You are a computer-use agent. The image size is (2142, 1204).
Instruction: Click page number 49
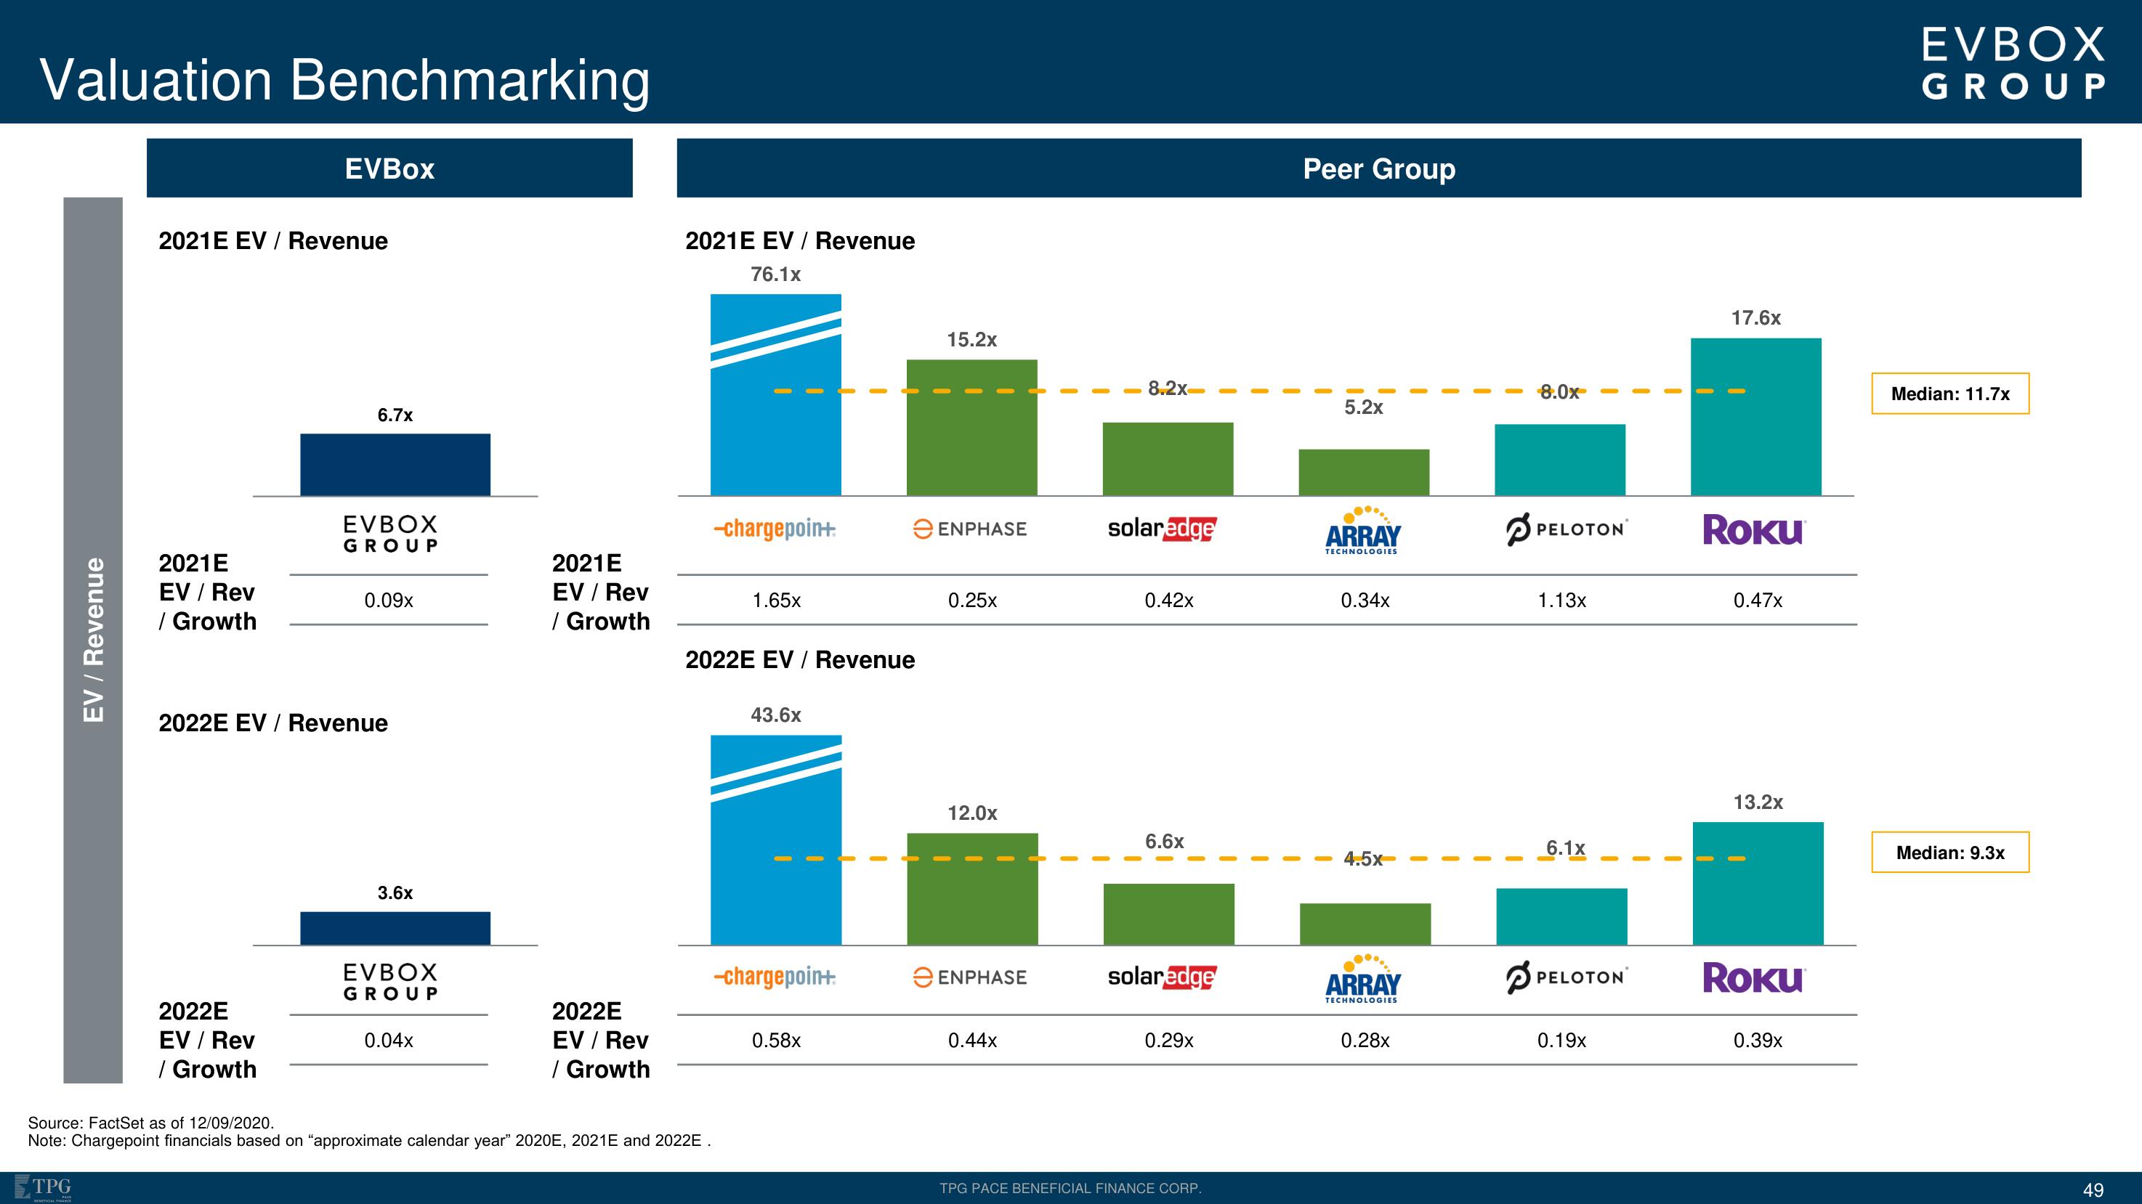point(2093,1190)
